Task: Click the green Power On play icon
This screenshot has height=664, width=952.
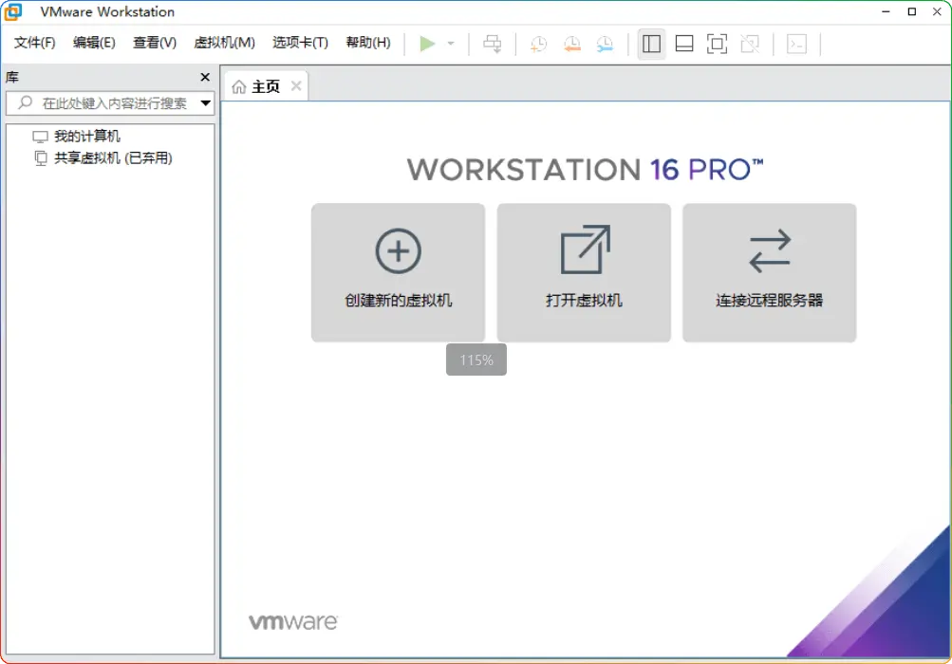Action: click(x=427, y=44)
